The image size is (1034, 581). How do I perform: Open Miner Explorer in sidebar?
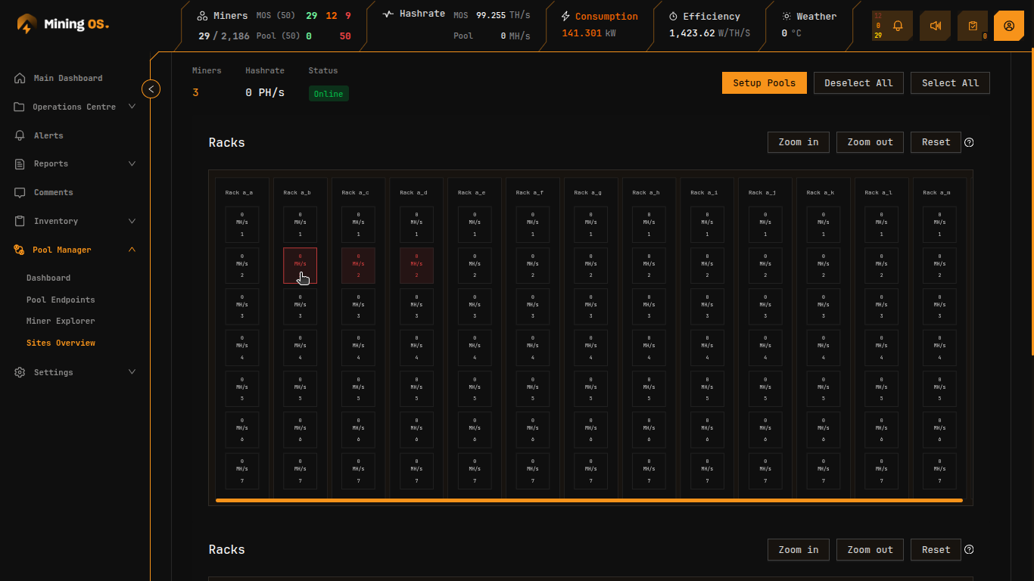click(61, 321)
